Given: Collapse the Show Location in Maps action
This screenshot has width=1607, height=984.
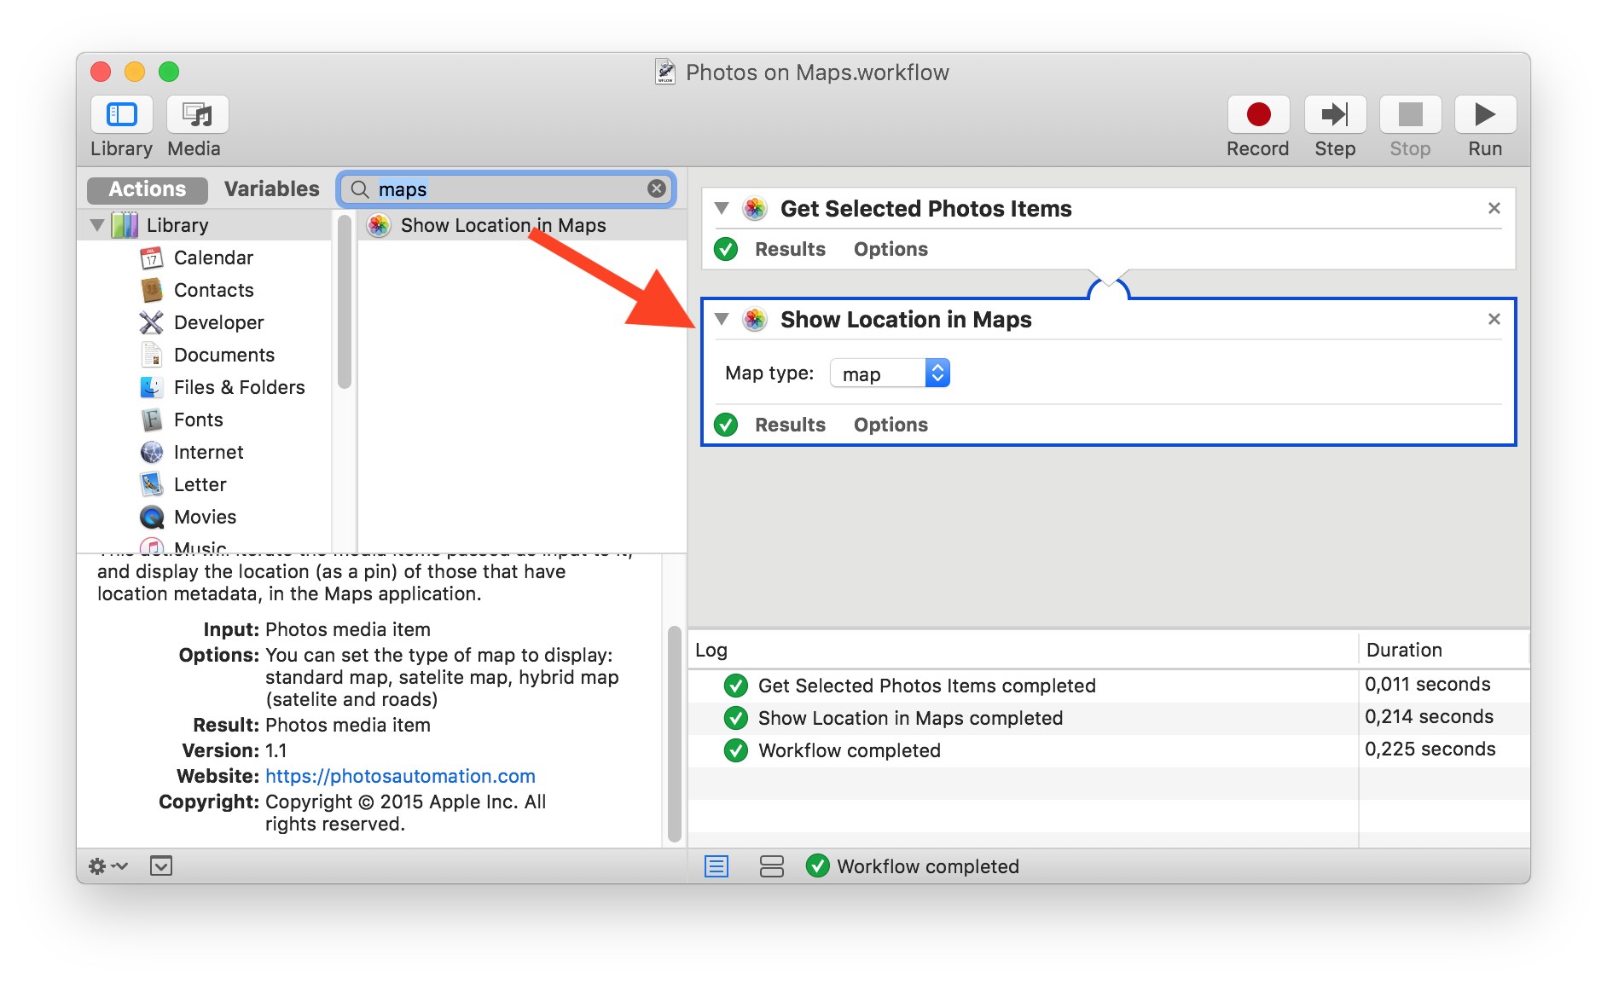Looking at the screenshot, I should [722, 319].
